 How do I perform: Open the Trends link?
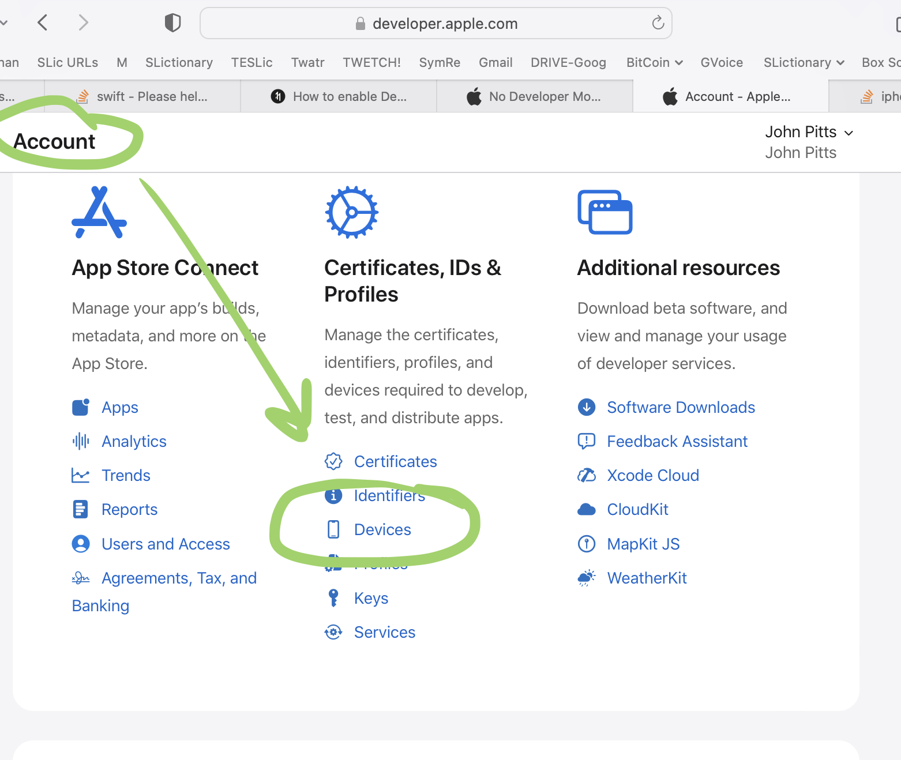coord(126,475)
